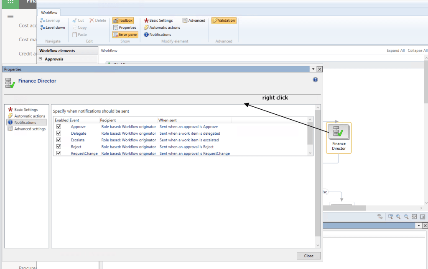428x269 pixels.
Task: Click the Expand All link
Action: pyautogui.click(x=395, y=50)
